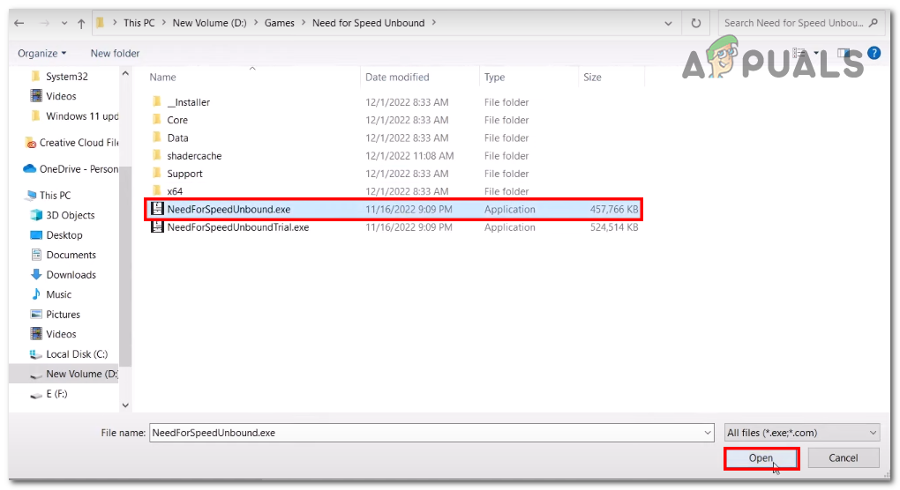Click the Music note icon
The height and width of the screenshot is (490, 900).
tap(36, 294)
